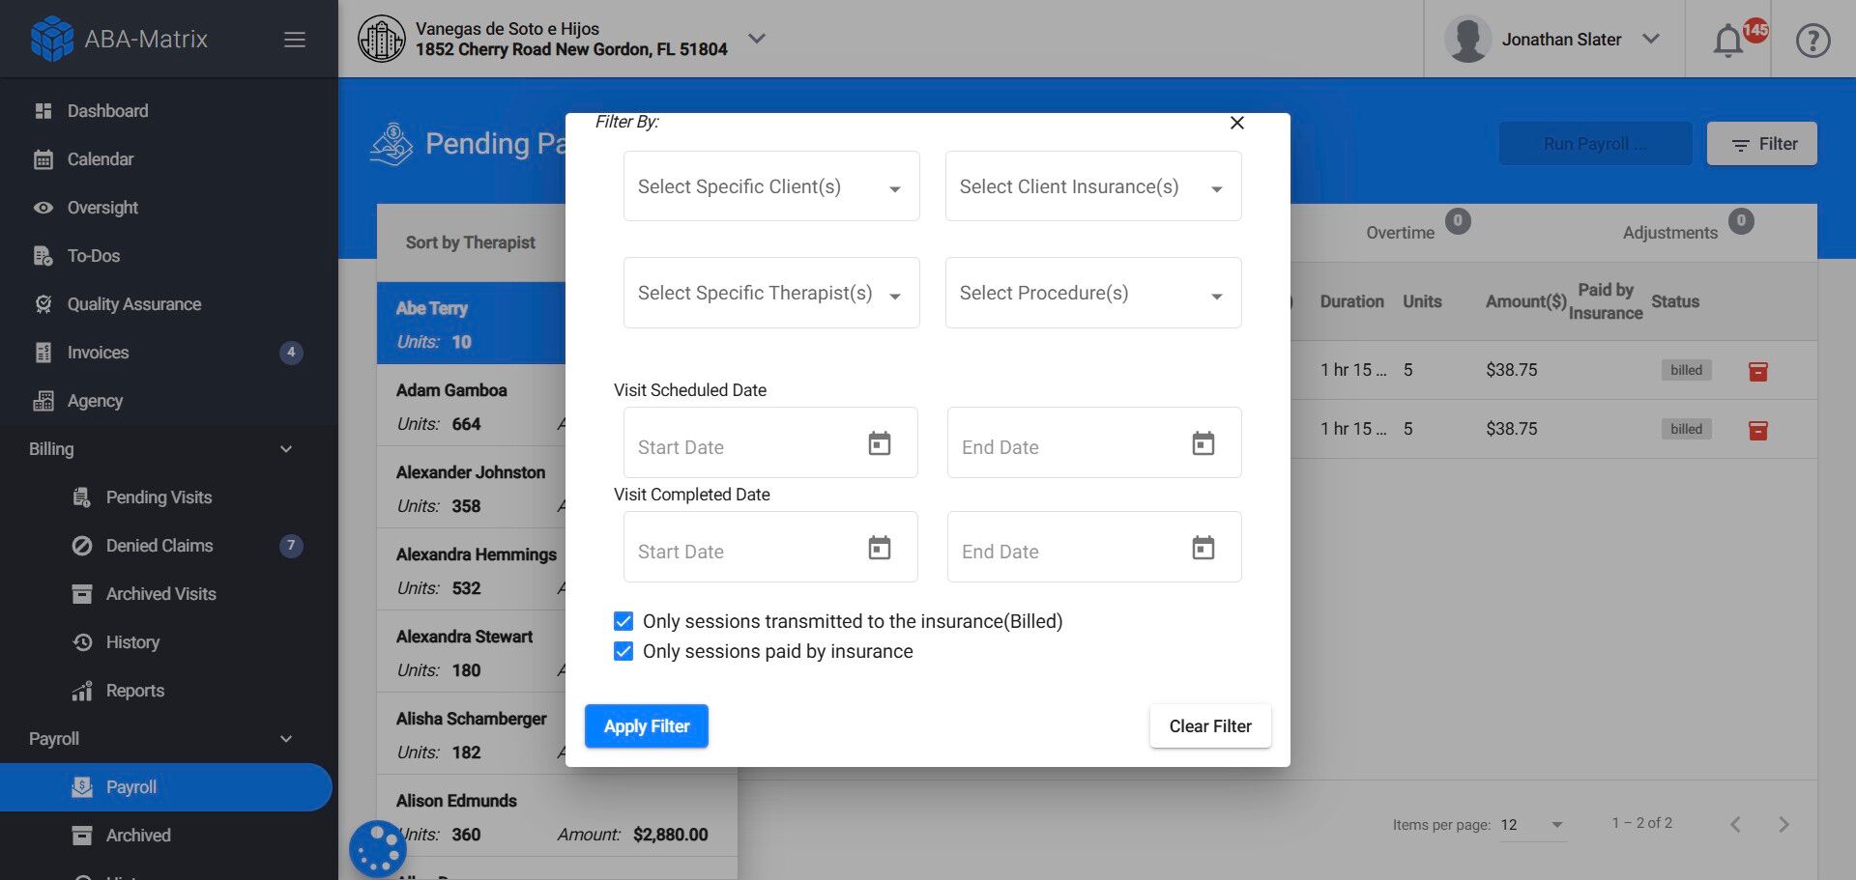This screenshot has width=1856, height=880.
Task: Uncheck 'Only sessions transmitted to the insurance(Billed)'
Action: click(x=623, y=620)
